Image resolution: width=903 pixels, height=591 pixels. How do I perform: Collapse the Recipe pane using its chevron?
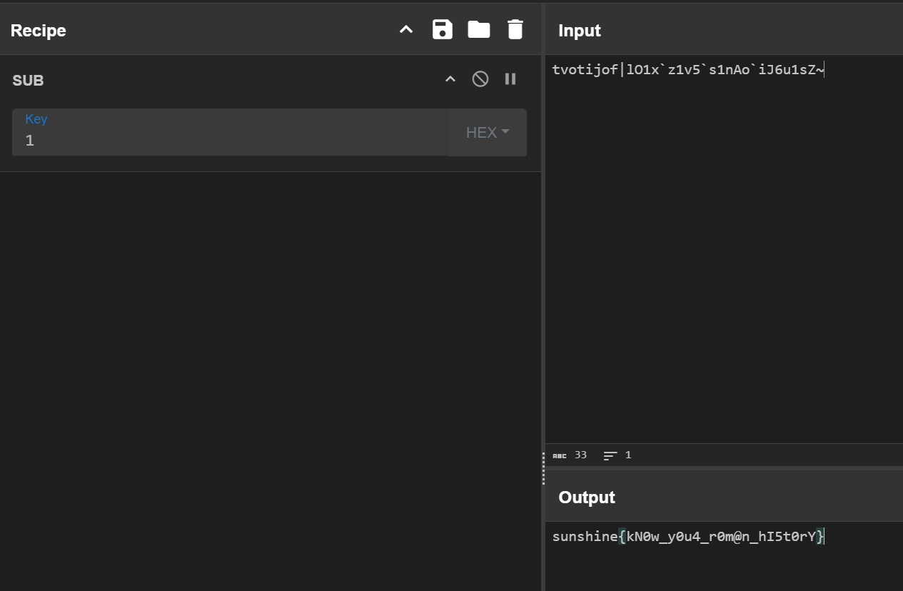click(x=406, y=30)
